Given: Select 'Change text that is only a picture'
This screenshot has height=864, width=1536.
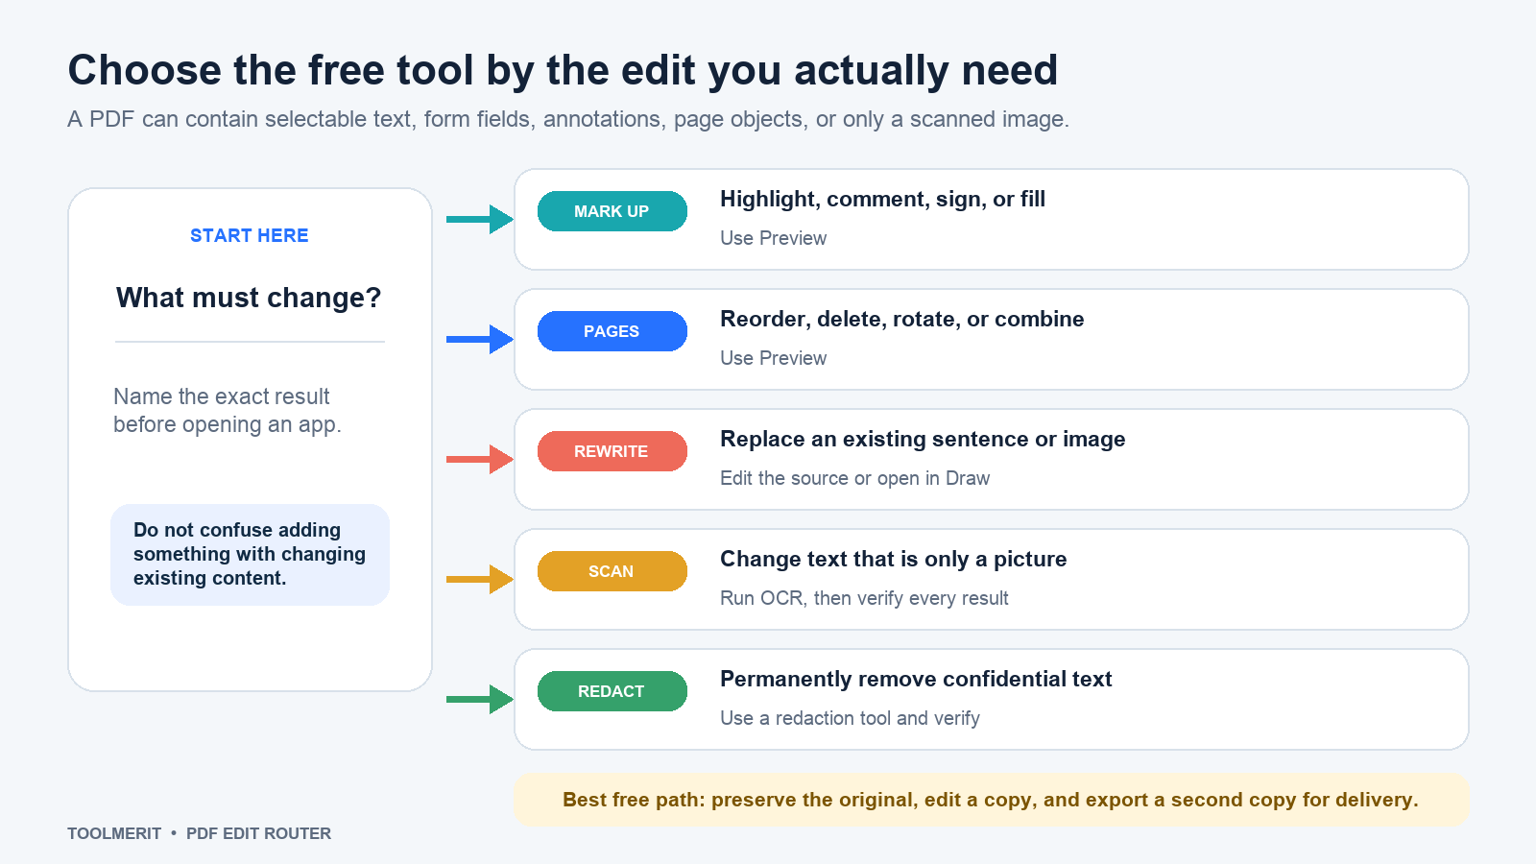Looking at the screenshot, I should coord(893,559).
